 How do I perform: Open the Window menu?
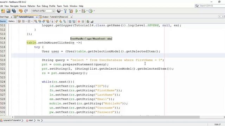pyautogui.click(x=73, y=6)
